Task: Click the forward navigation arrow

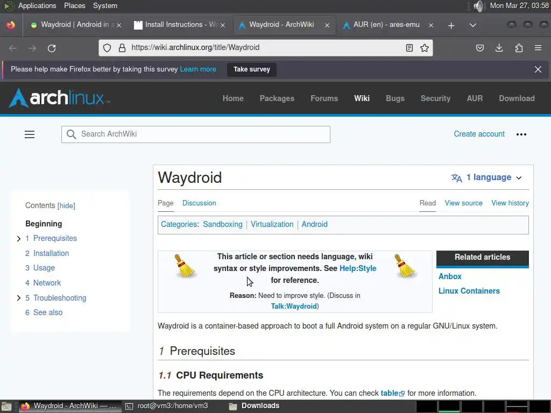Action: pos(32,48)
